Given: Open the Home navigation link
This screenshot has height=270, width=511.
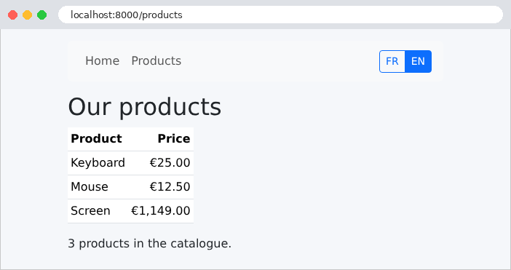Looking at the screenshot, I should [103, 61].
